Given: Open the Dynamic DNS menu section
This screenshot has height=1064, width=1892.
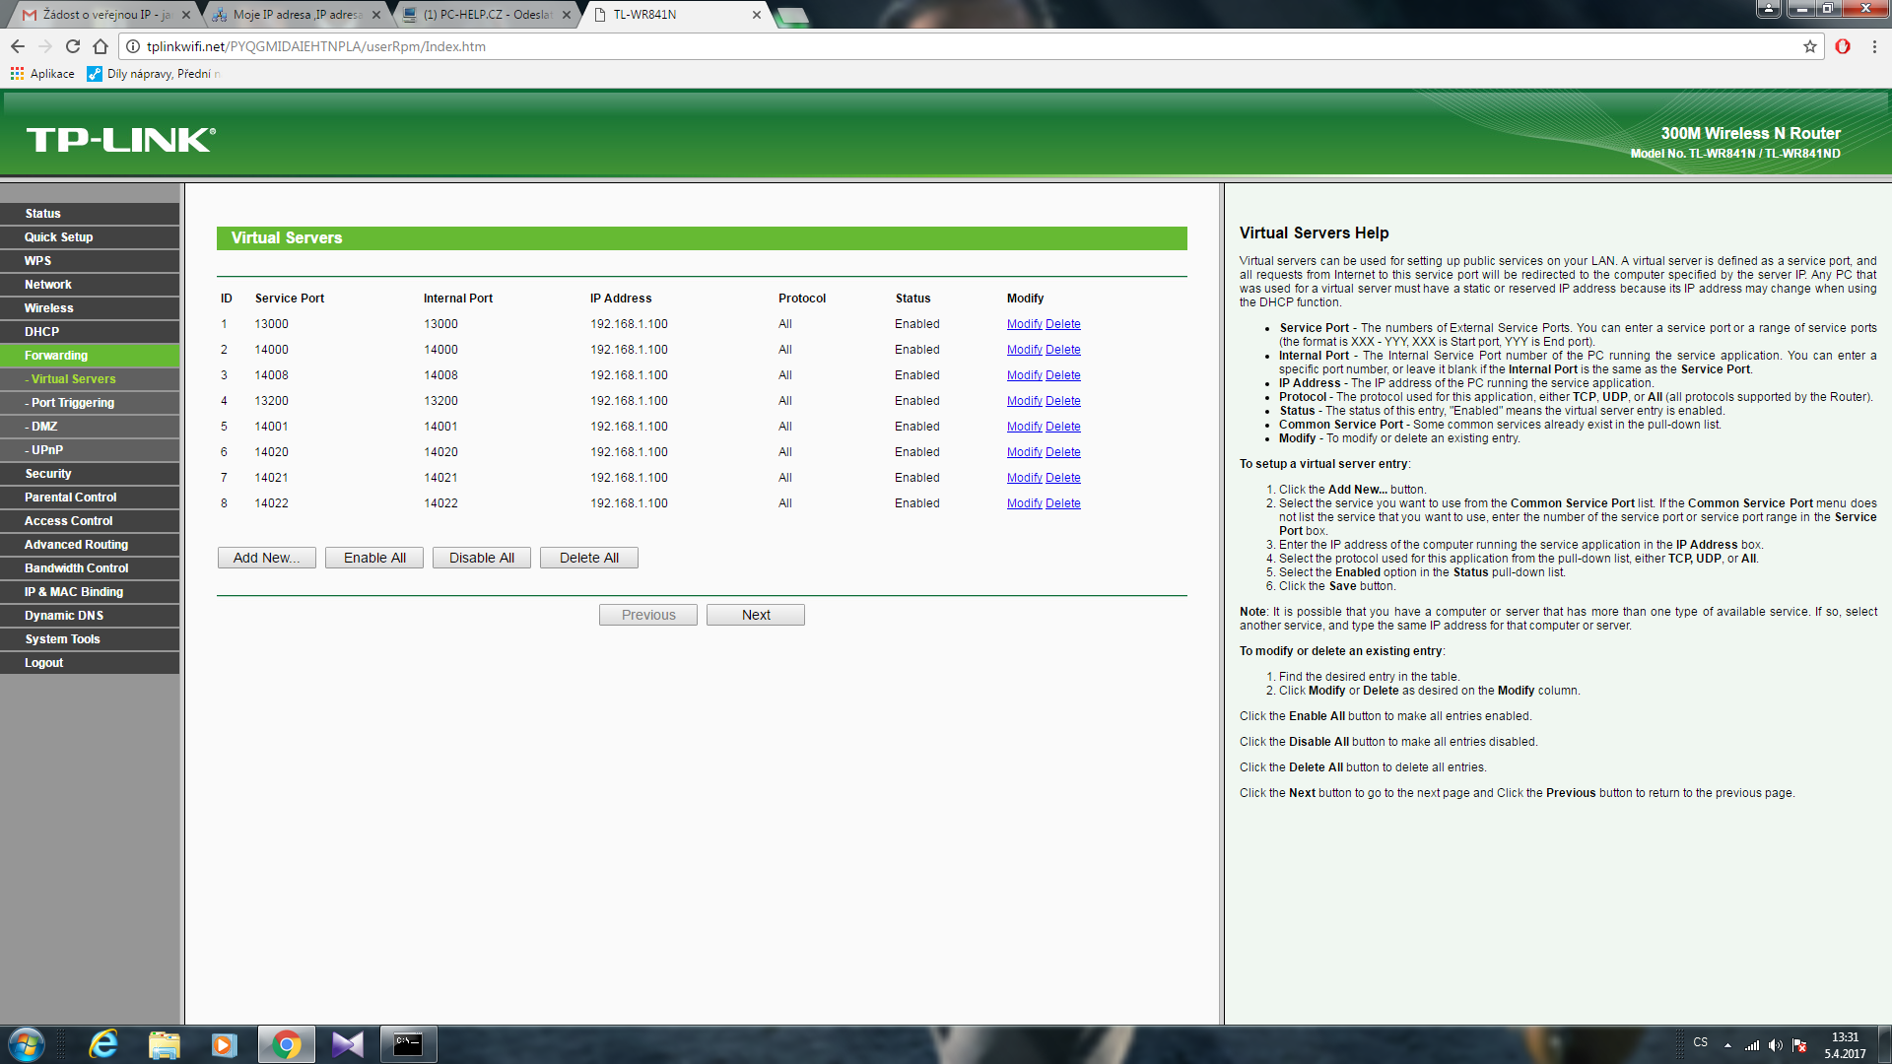Looking at the screenshot, I should coord(64,616).
